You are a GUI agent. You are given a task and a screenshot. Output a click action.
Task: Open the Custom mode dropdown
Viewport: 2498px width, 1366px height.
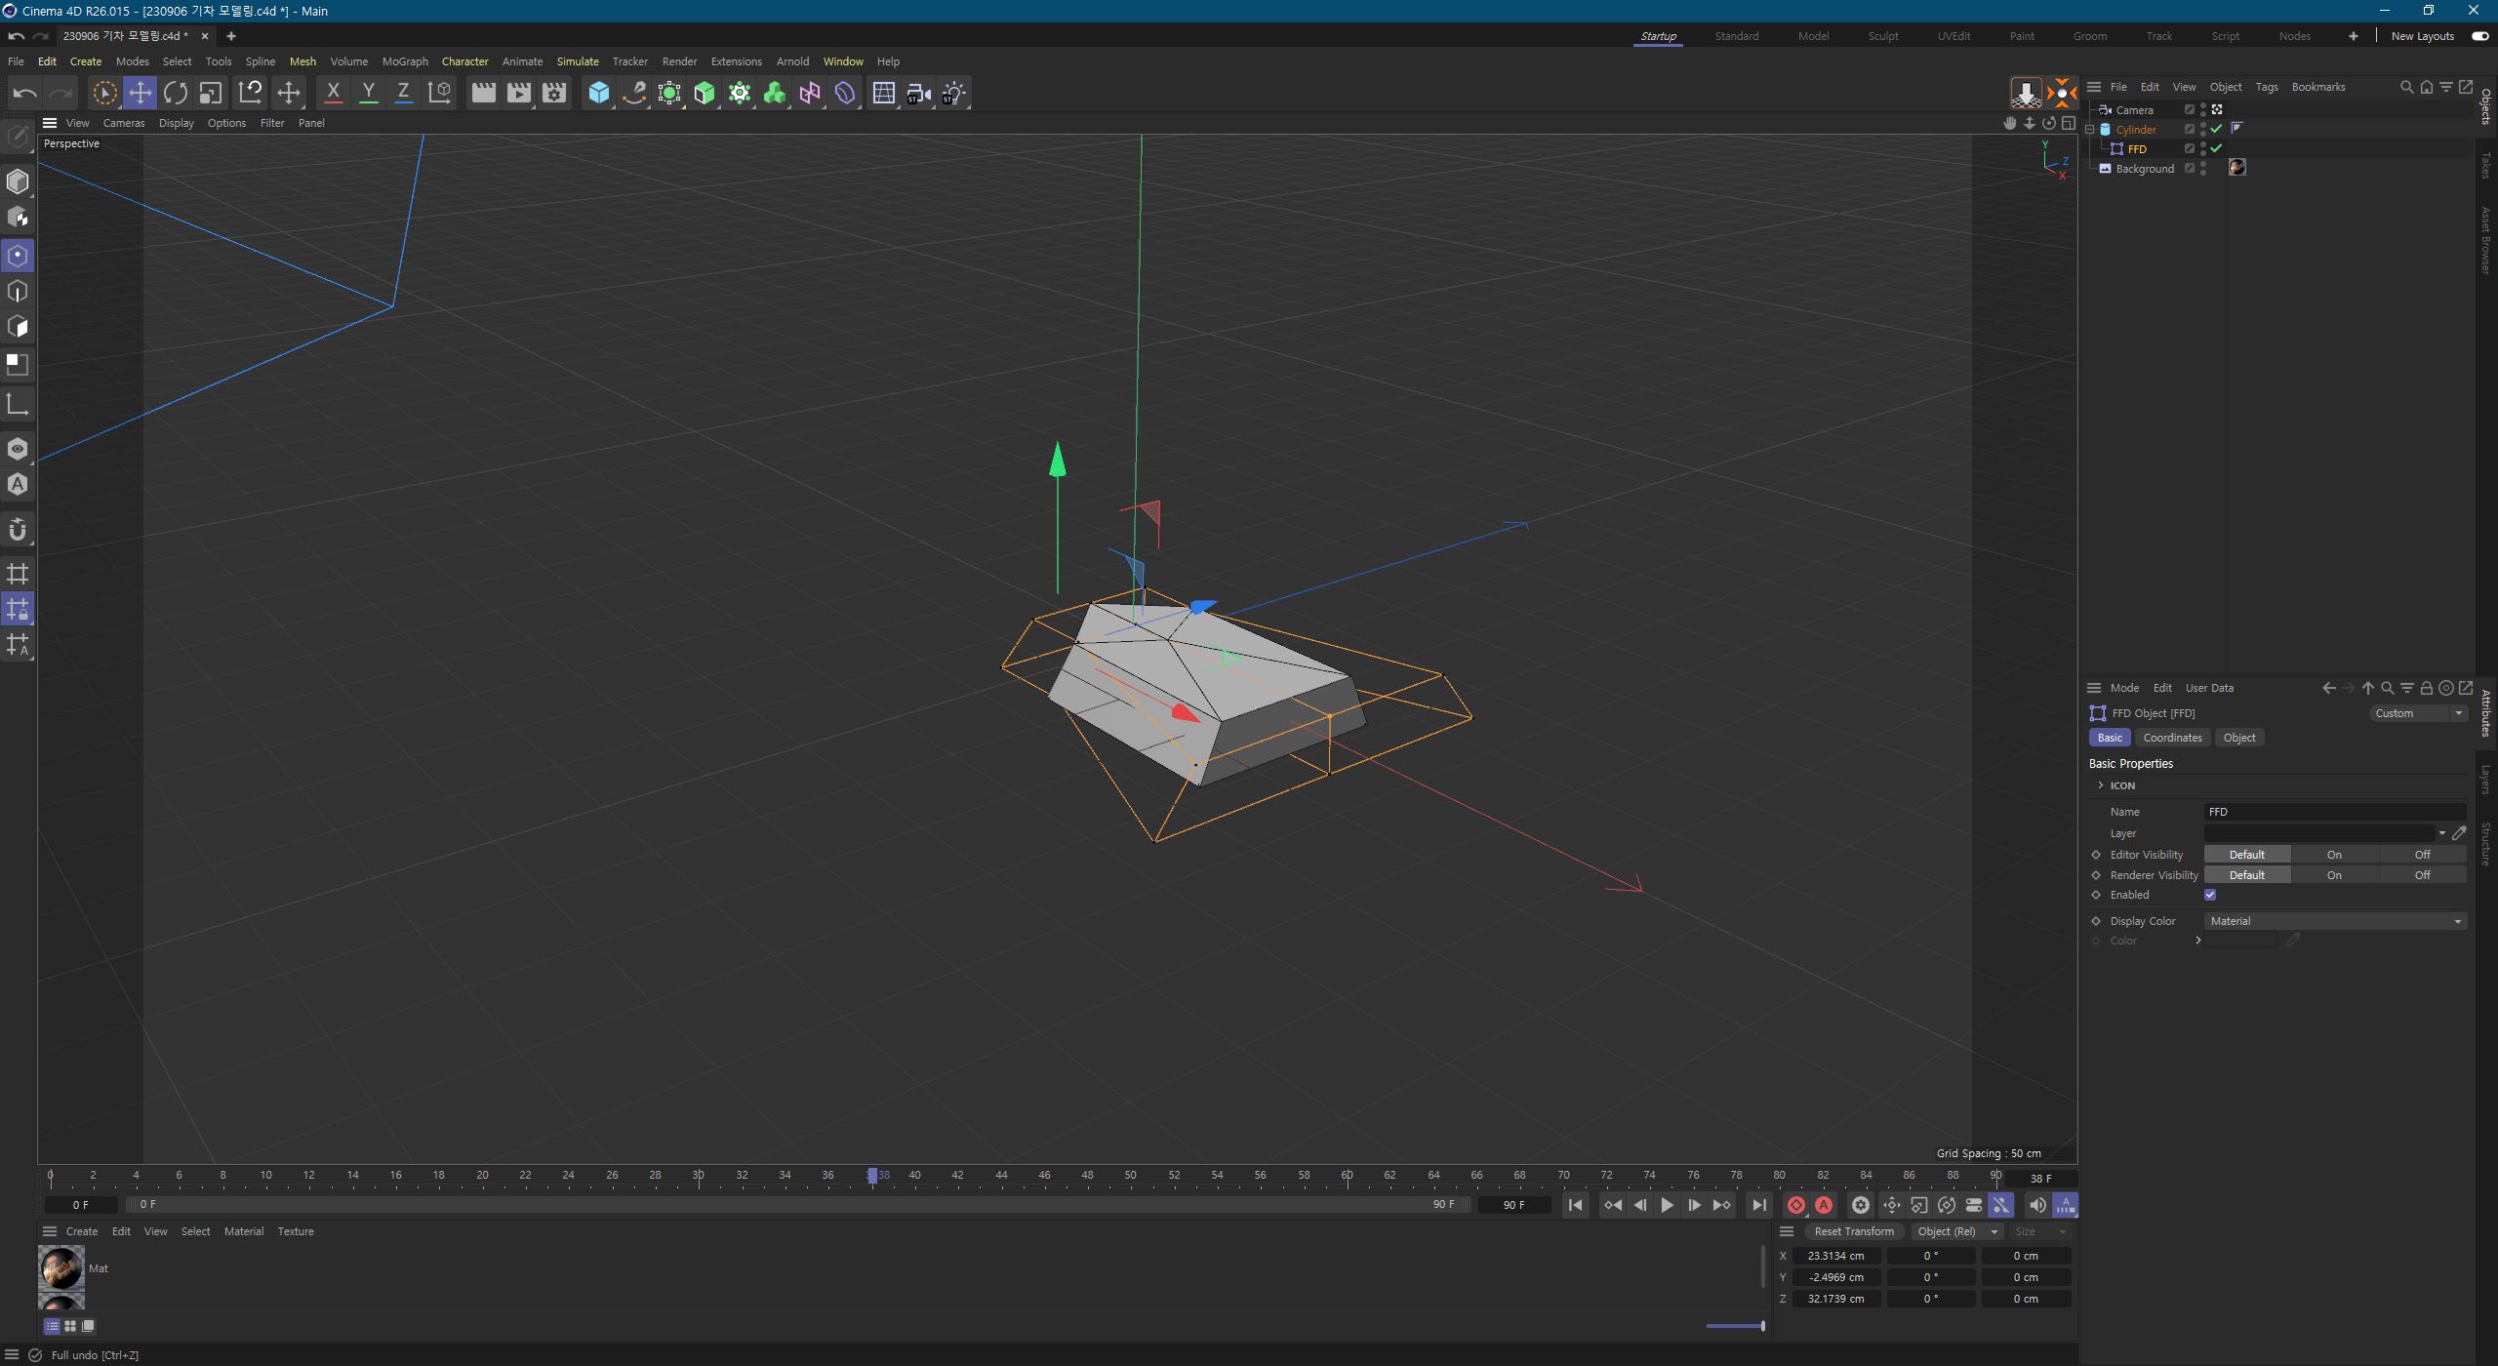tap(2418, 713)
